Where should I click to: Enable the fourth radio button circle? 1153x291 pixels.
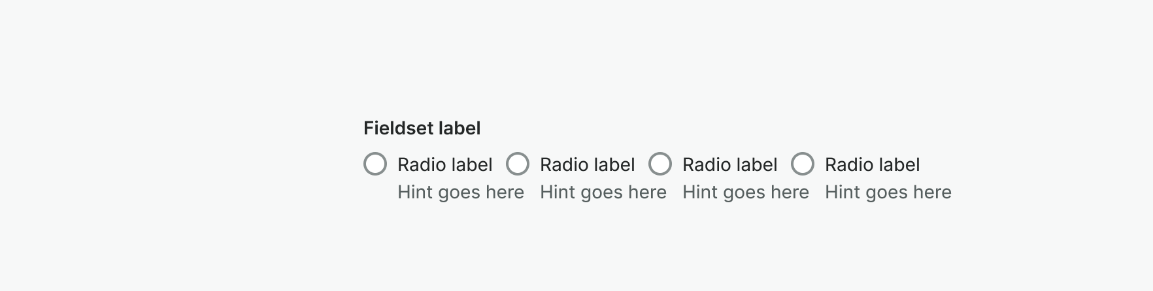tap(803, 164)
